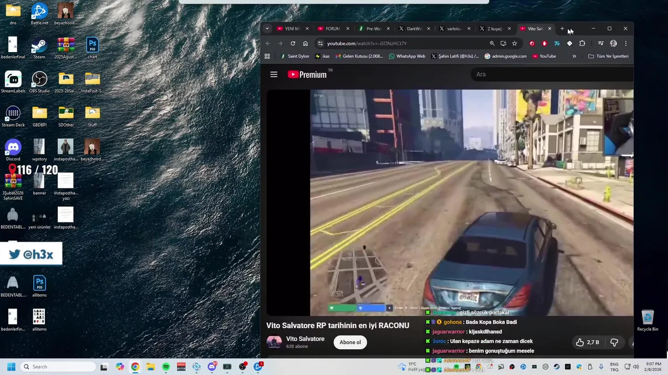Like the video with thumbs-up button

pos(587,342)
